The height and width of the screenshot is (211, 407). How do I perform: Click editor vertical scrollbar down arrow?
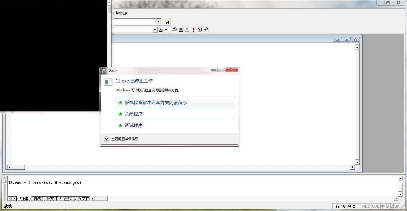coord(357,163)
